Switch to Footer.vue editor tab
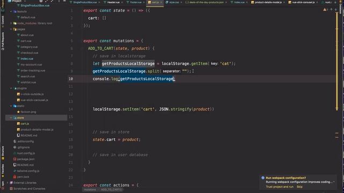Image resolution: width=344 pixels, height=193 pixels. (x=135, y=2)
